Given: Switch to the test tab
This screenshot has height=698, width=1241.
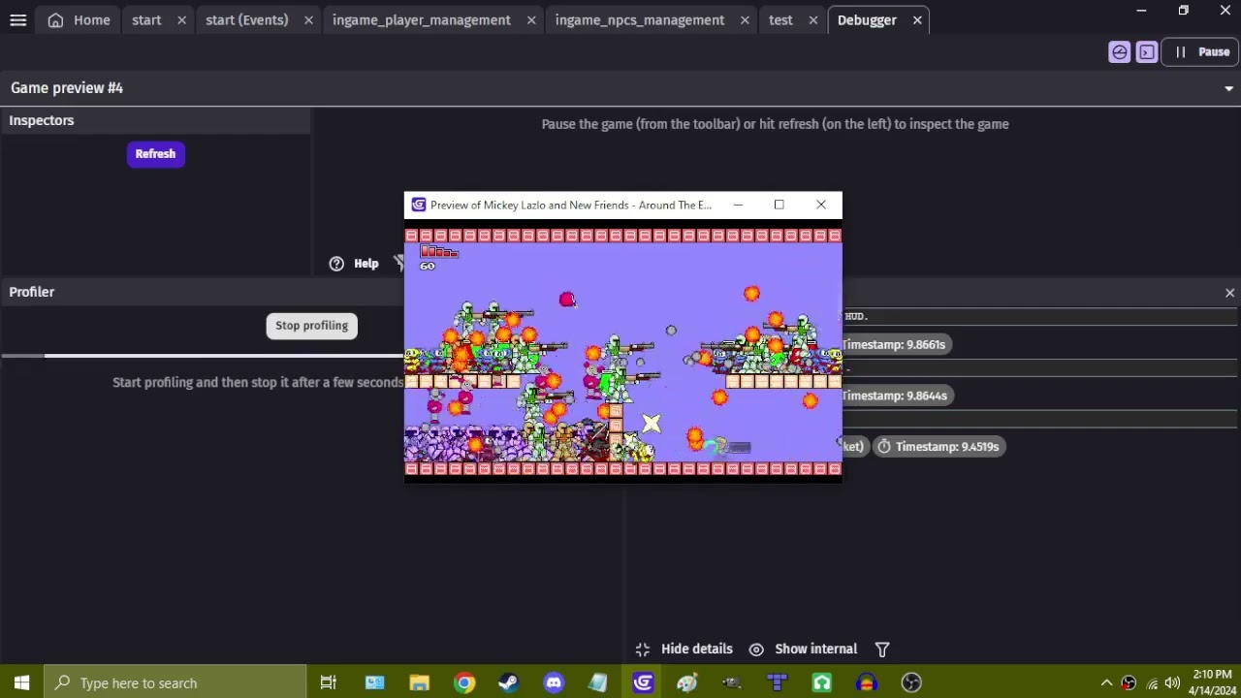Looking at the screenshot, I should point(780,19).
